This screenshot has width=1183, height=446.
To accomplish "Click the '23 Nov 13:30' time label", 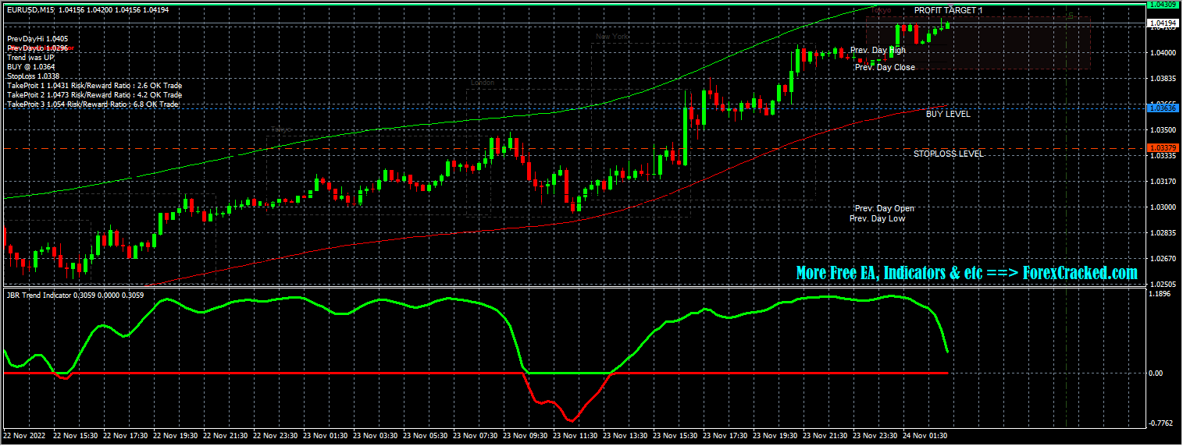I will (625, 436).
